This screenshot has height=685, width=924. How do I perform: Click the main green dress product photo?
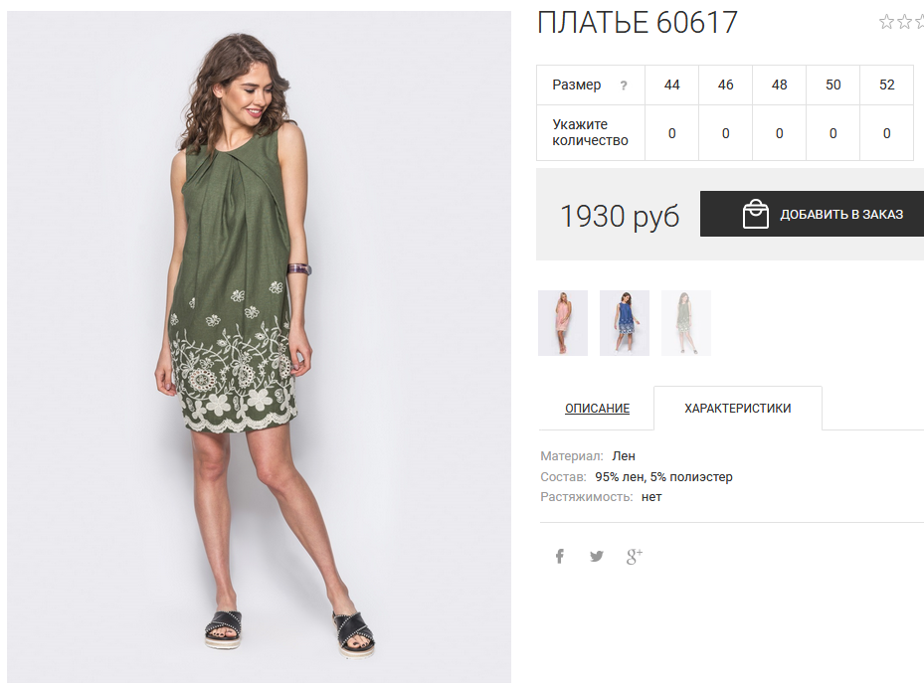click(x=260, y=347)
